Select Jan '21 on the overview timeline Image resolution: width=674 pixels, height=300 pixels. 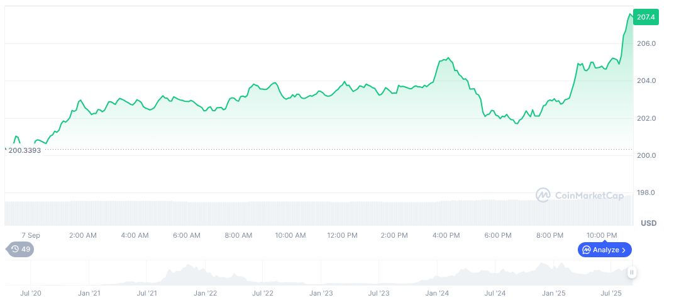click(x=89, y=293)
